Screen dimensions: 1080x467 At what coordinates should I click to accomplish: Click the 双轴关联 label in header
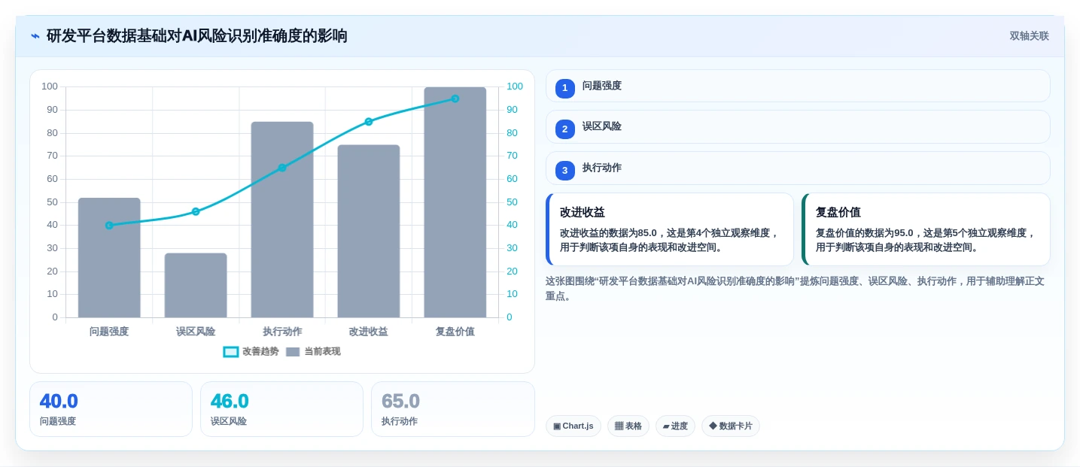(x=1029, y=36)
